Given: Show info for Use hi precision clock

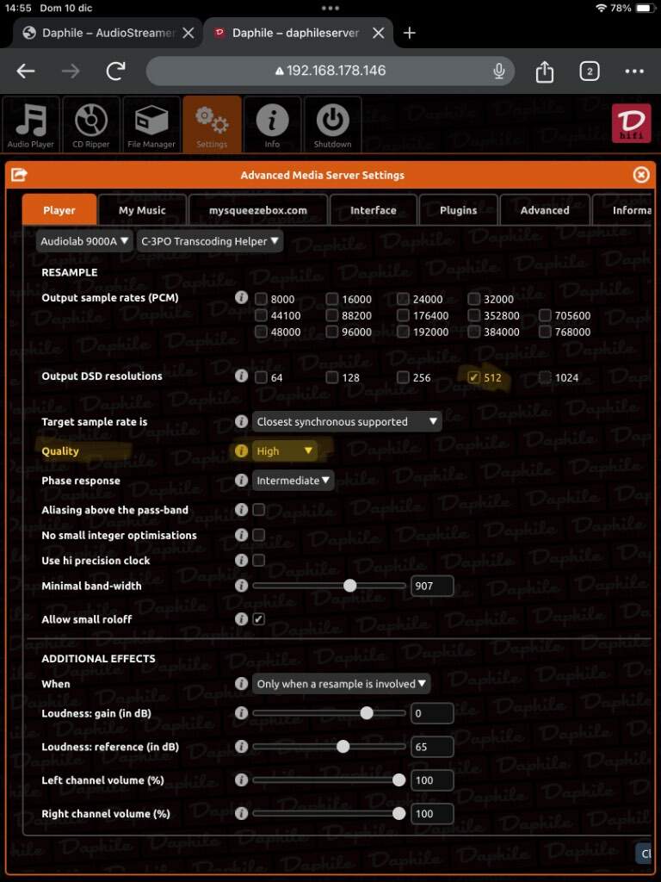Looking at the screenshot, I should pyautogui.click(x=241, y=560).
